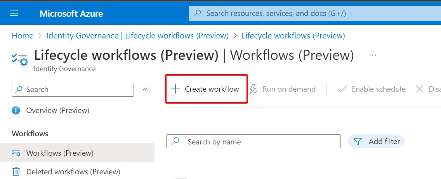
Task: Go to Home breadcrumb
Action: (23, 36)
